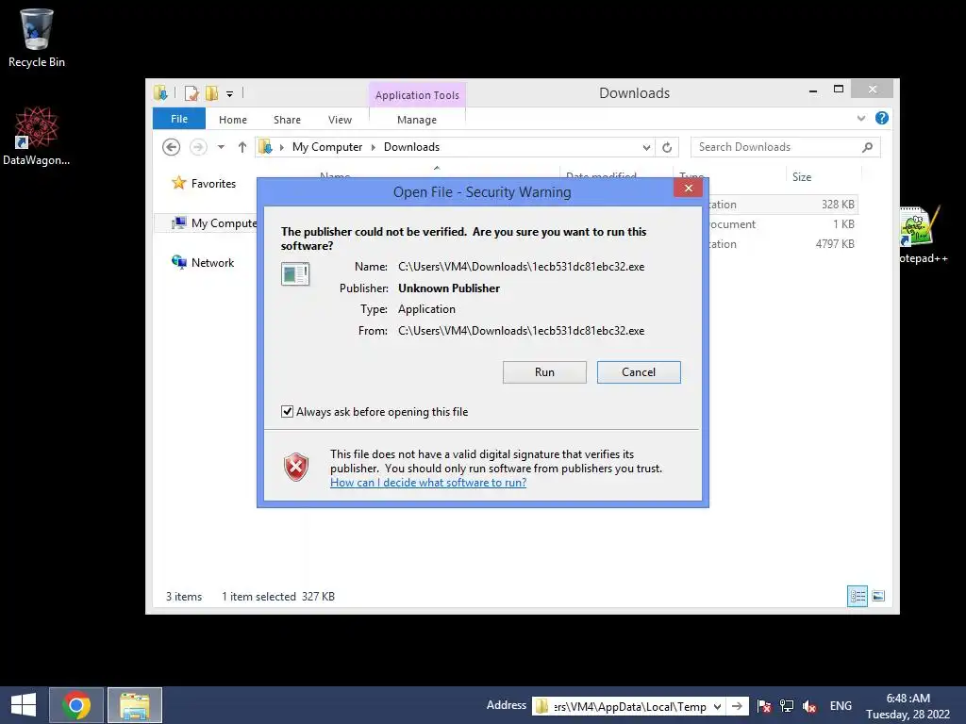
Task: Switch to Large icons view layout
Action: (x=878, y=596)
